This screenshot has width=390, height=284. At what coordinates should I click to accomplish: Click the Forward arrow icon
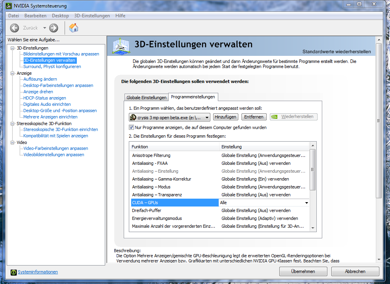pyautogui.click(x=54, y=28)
